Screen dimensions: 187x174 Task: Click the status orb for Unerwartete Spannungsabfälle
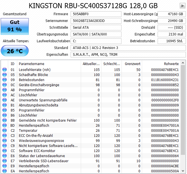[5, 100]
